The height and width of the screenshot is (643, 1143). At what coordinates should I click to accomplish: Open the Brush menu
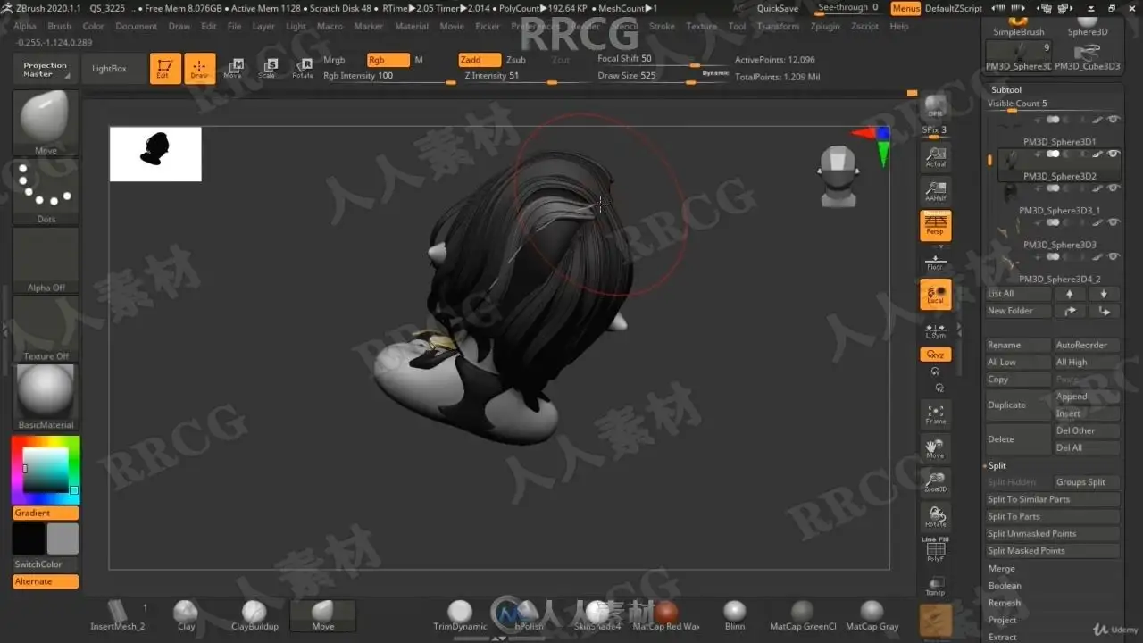pyautogui.click(x=60, y=26)
